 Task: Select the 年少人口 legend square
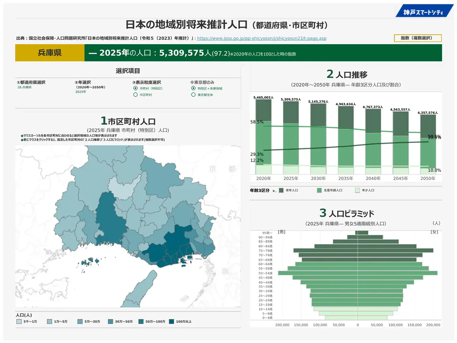pos(357,190)
